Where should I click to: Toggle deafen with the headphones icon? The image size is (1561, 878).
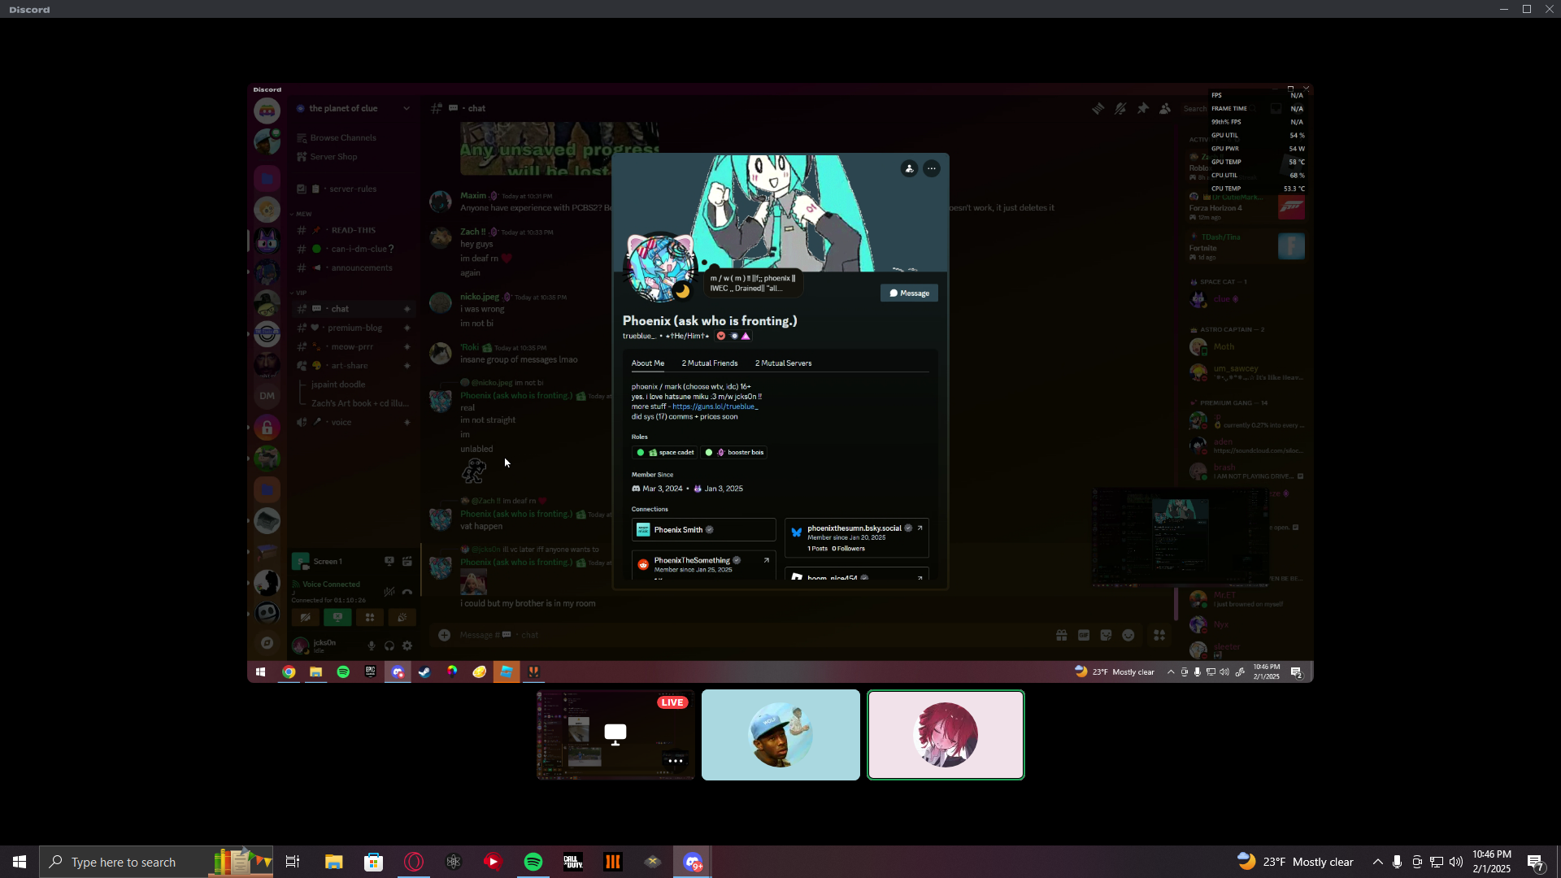point(389,645)
